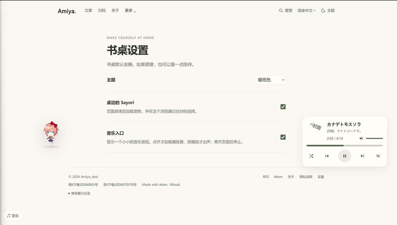This screenshot has width=397, height=225.
Task: Click artist text 25時、ナイトコードで。
Action: click(344, 131)
